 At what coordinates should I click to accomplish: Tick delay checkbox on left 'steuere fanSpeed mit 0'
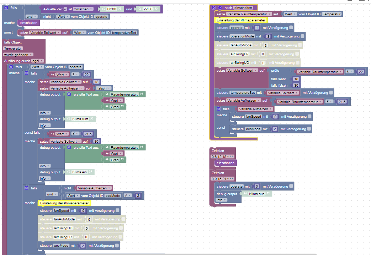pyautogui.click(x=117, y=210)
